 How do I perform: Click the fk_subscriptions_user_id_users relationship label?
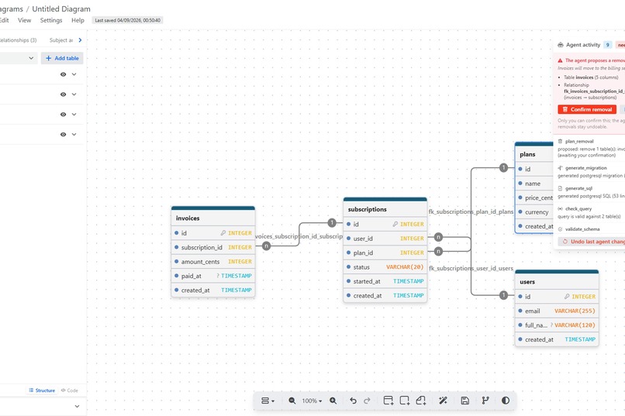(x=471, y=268)
